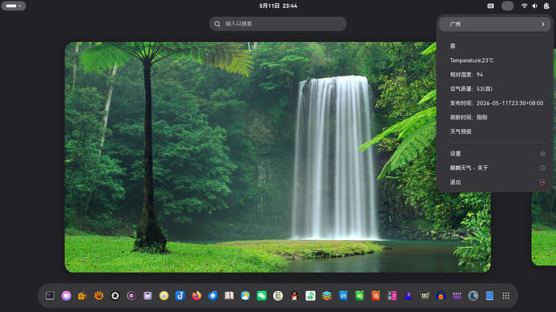Open the clock and date at top center
The image size is (556, 312).
click(x=278, y=6)
